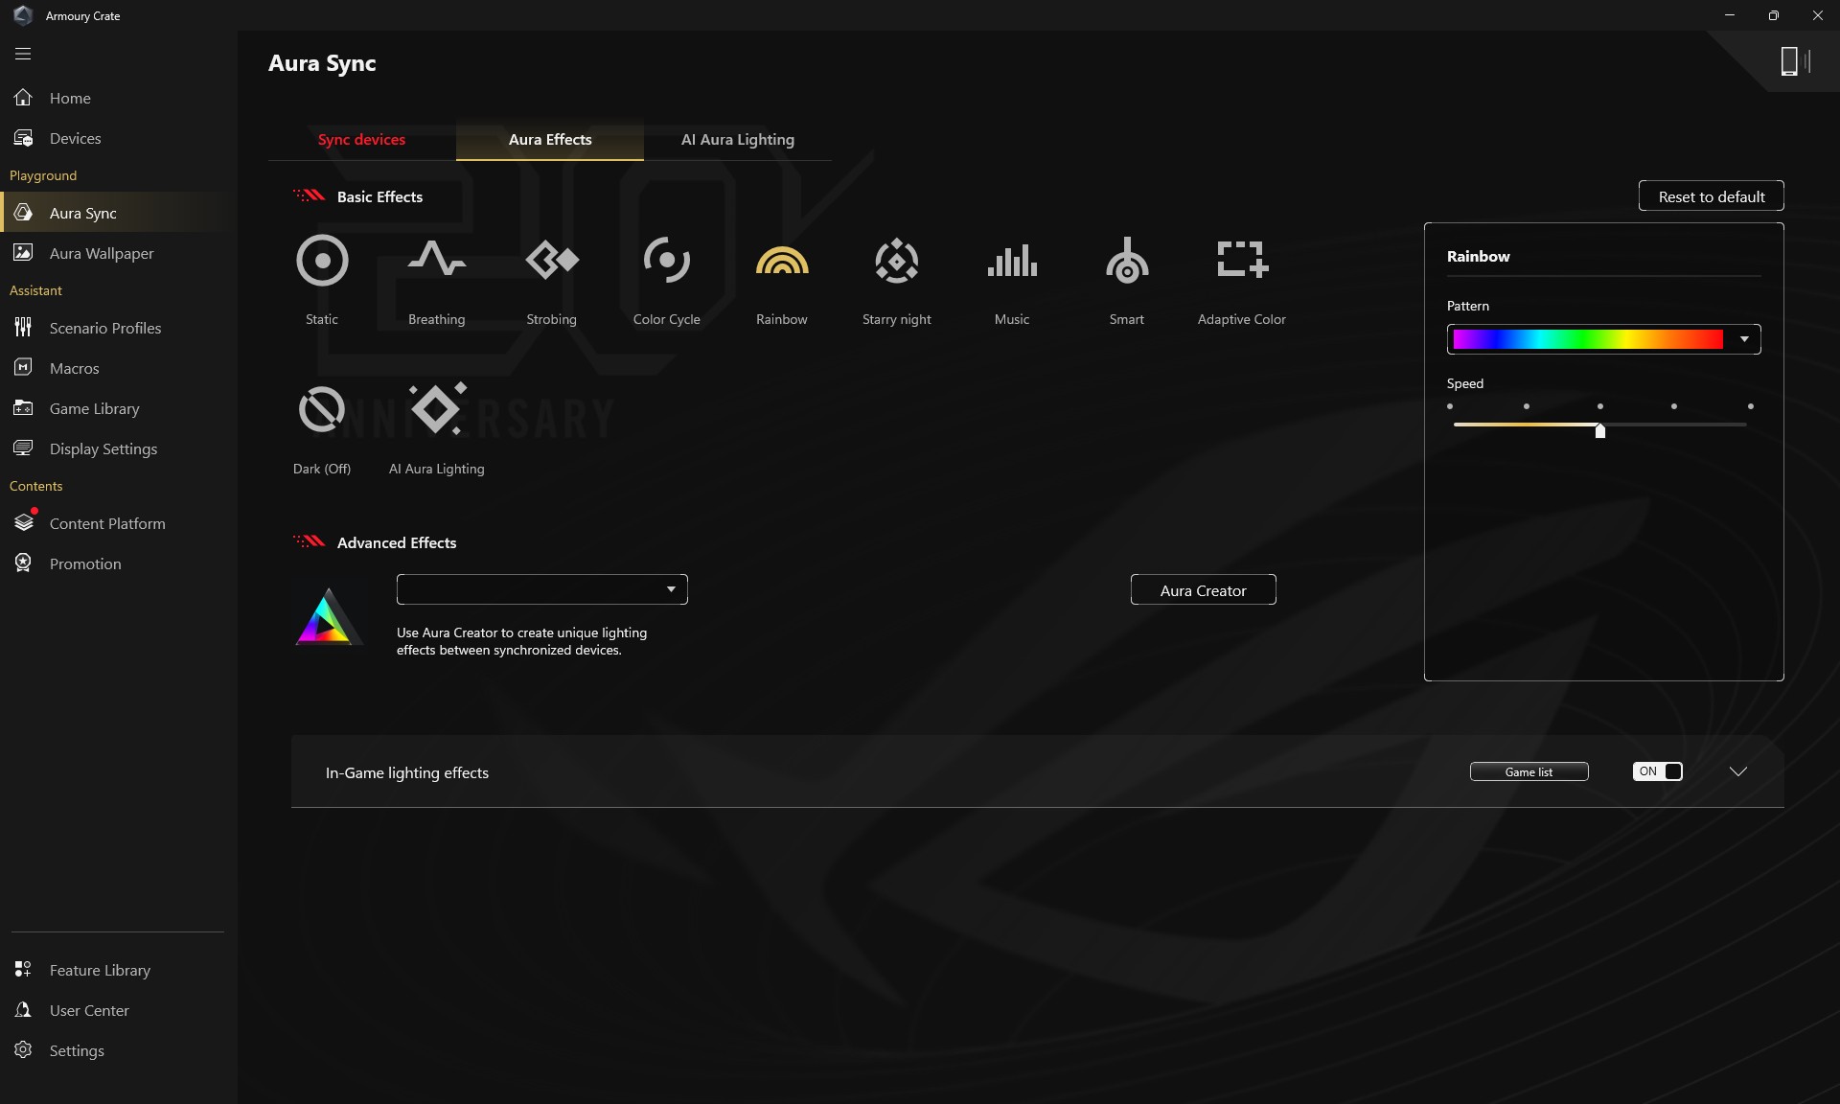The height and width of the screenshot is (1104, 1840).
Task: Launch Aura Creator button
Action: (1203, 590)
